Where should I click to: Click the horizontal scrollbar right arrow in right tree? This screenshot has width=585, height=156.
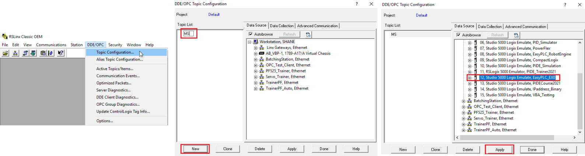574,138
